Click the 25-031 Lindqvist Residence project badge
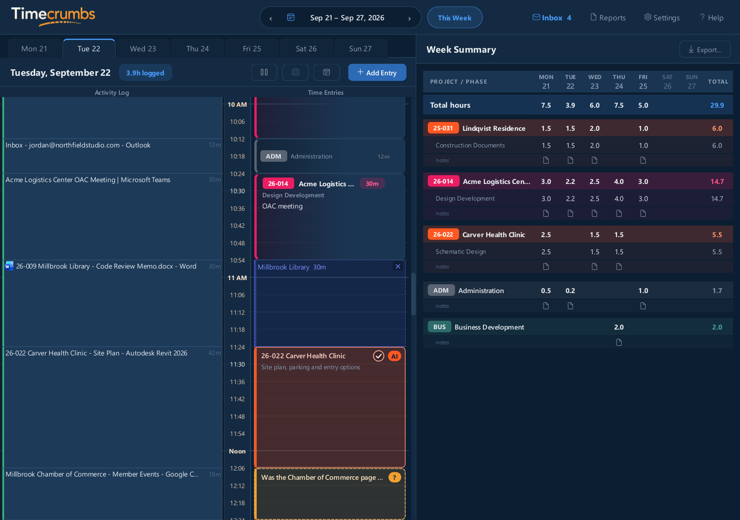Image resolution: width=740 pixels, height=520 pixels. (443, 128)
